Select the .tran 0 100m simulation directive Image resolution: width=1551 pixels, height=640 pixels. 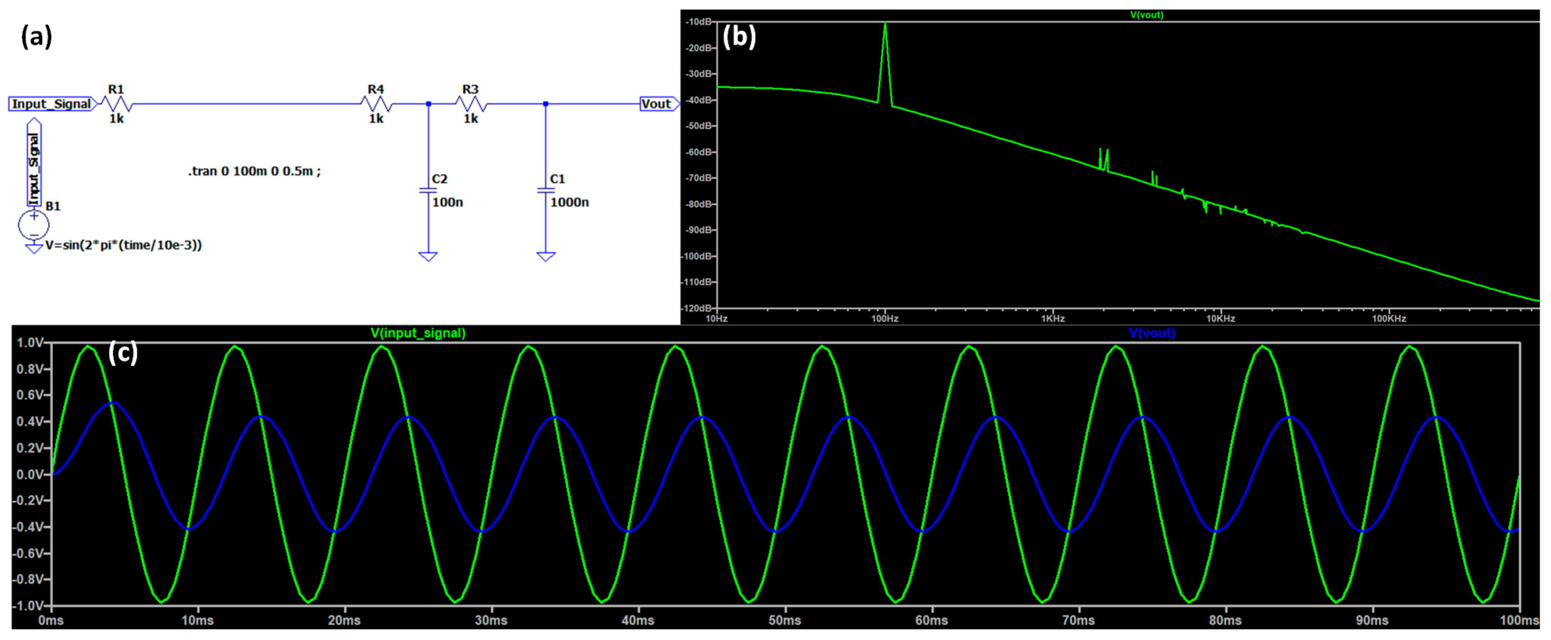coord(254,171)
